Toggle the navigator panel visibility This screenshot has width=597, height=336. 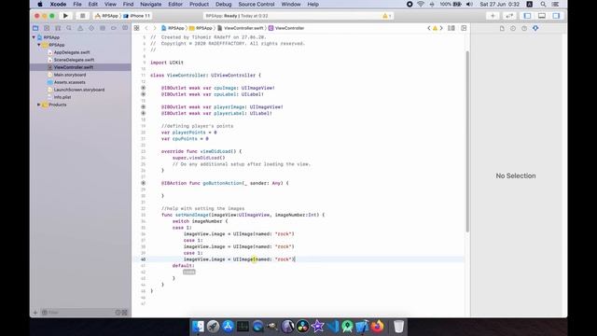(527, 16)
